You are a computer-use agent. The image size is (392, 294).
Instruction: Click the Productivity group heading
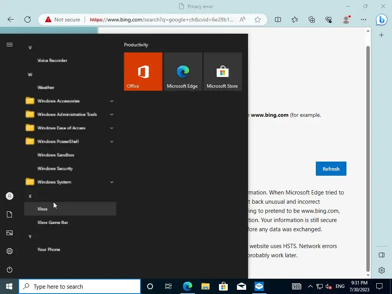136,45
